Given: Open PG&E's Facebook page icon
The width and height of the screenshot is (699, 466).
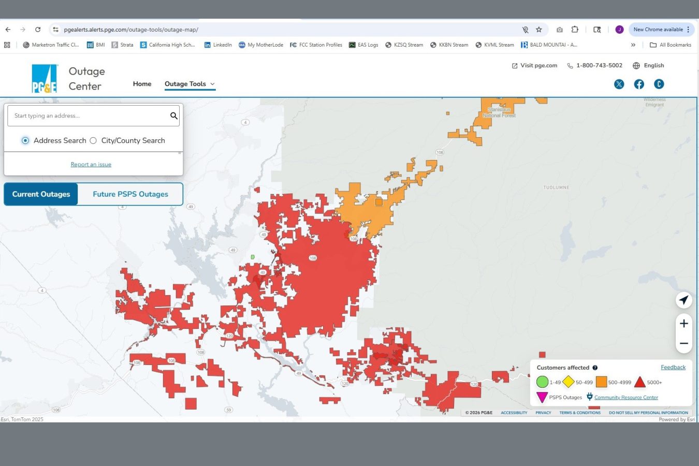Looking at the screenshot, I should 639,84.
